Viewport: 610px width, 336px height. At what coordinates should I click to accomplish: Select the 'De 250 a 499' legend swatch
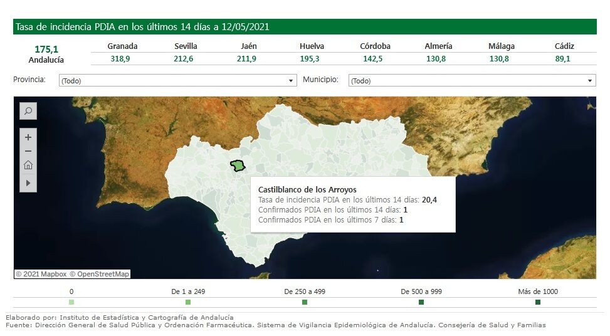(x=305, y=302)
